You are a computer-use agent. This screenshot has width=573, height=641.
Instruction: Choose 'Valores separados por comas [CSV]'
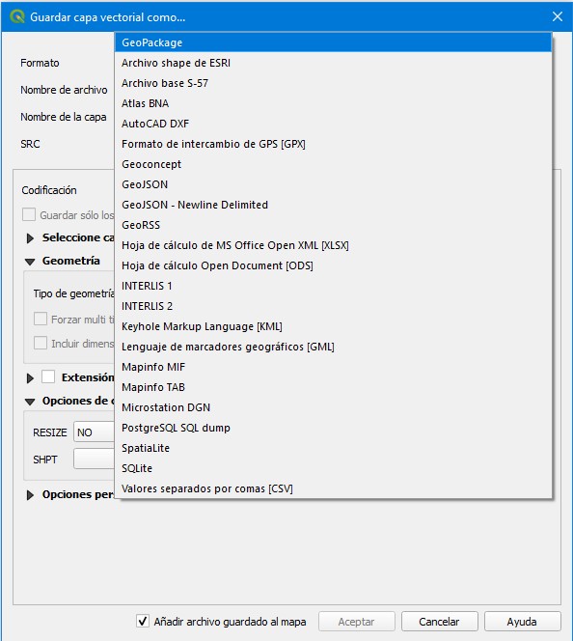click(x=333, y=488)
